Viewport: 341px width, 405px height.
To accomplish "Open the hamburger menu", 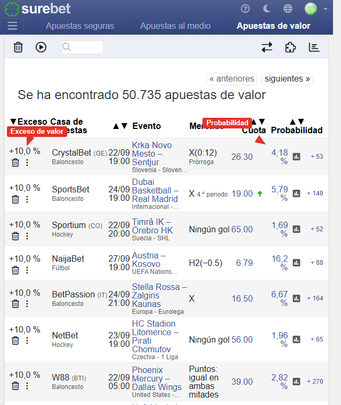I will point(12,26).
